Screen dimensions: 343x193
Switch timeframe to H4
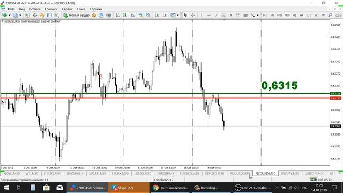tap(302, 15)
